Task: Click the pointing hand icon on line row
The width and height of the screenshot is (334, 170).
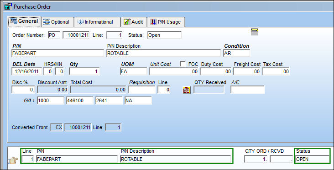Action: point(13,160)
